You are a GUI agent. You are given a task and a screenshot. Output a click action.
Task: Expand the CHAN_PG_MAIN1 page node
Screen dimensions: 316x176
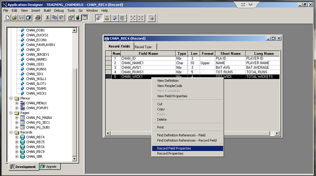tap(17, 118)
